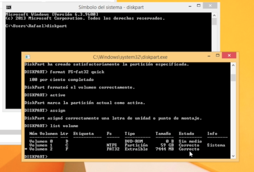The image size is (254, 172).
Task: Click the C:\Windows\system32\diskpart.exe title bar text
Action: (x=130, y=57)
